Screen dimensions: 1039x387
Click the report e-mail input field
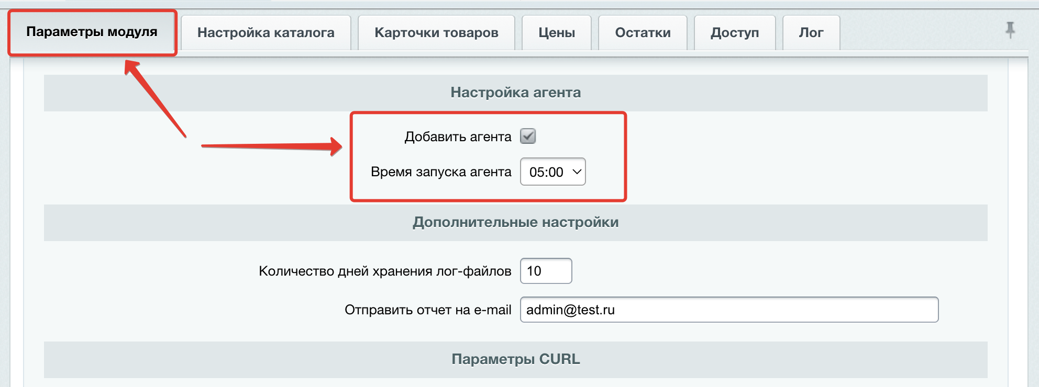point(728,310)
